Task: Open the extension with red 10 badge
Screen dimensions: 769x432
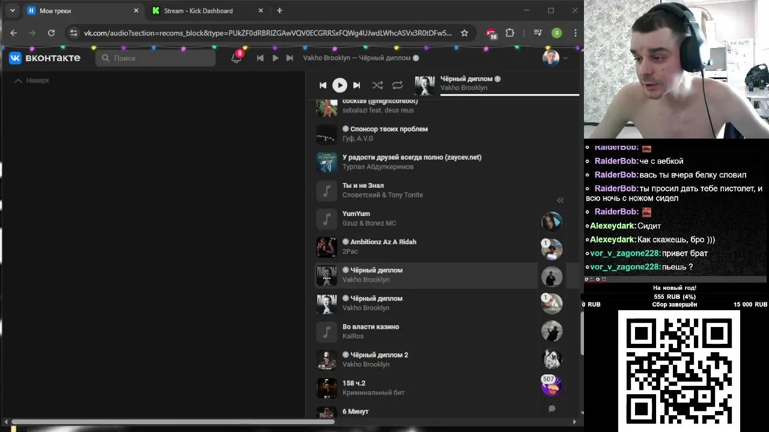Action: 491,34
